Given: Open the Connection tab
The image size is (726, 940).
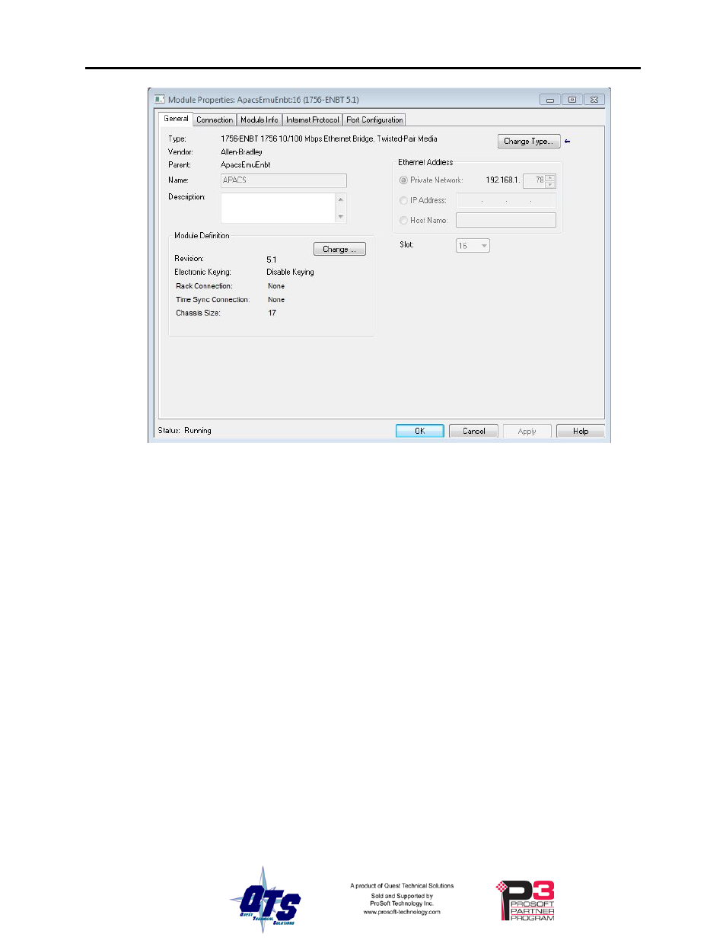Looking at the screenshot, I should point(215,120).
